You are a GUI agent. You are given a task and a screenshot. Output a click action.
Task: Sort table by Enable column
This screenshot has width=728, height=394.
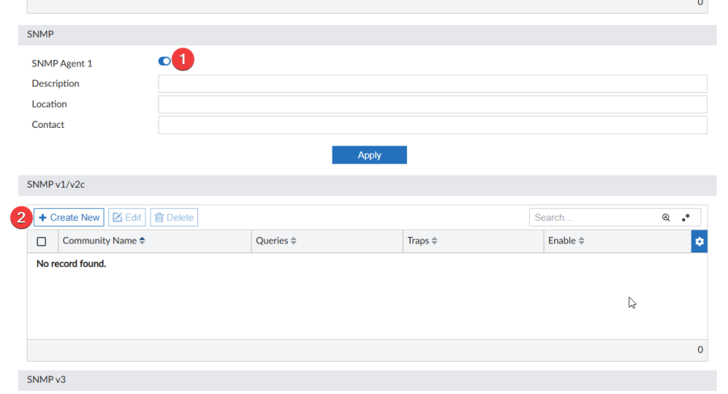566,240
